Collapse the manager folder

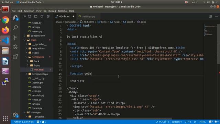36,112
